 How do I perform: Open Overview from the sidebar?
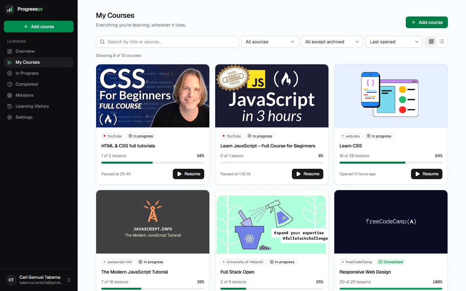pyautogui.click(x=39, y=51)
